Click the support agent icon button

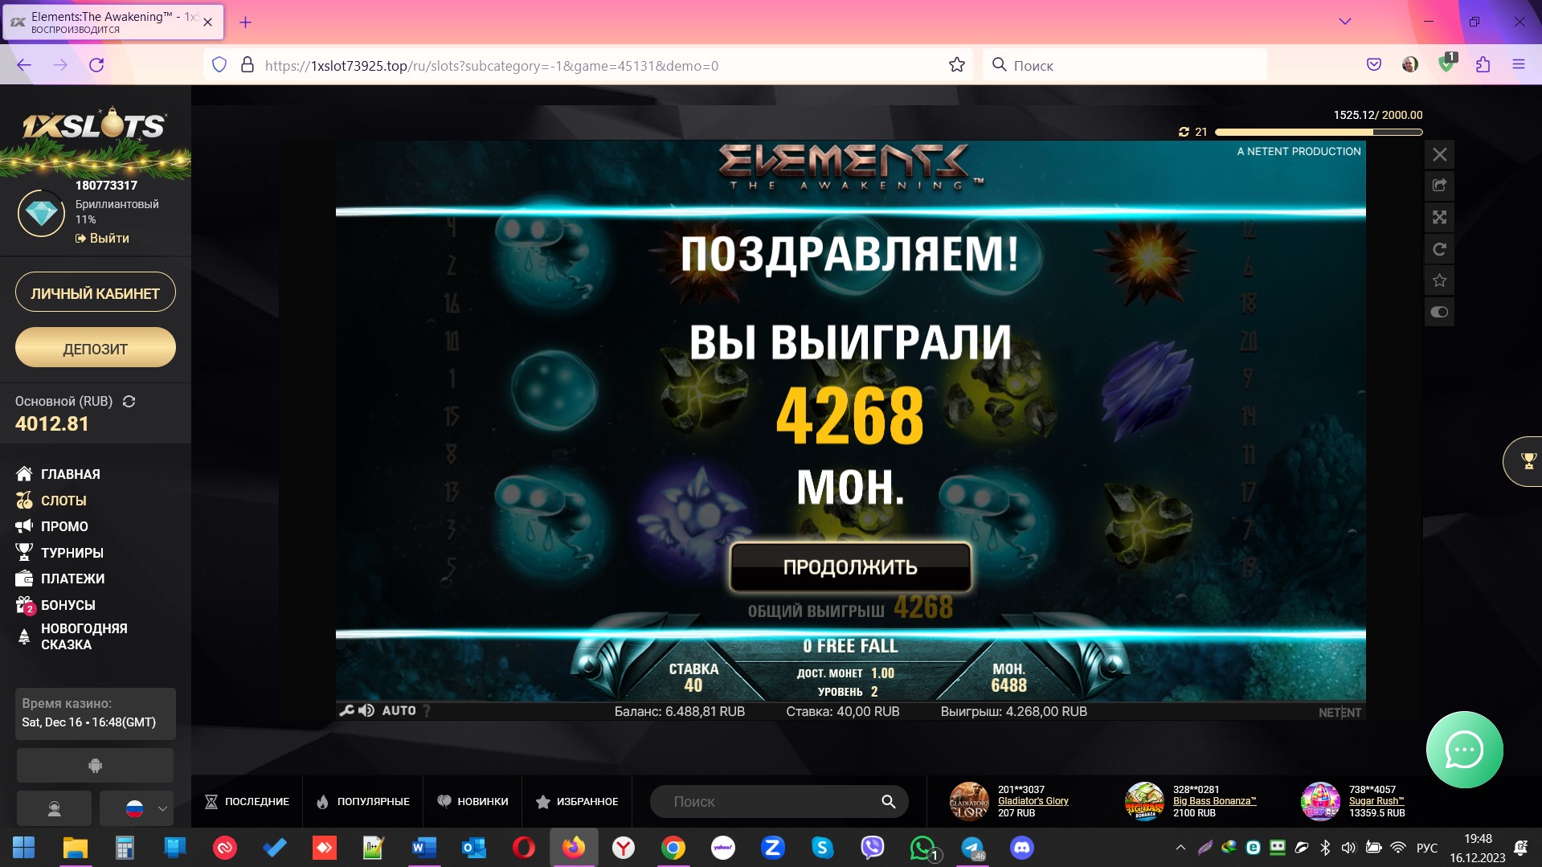tap(54, 808)
